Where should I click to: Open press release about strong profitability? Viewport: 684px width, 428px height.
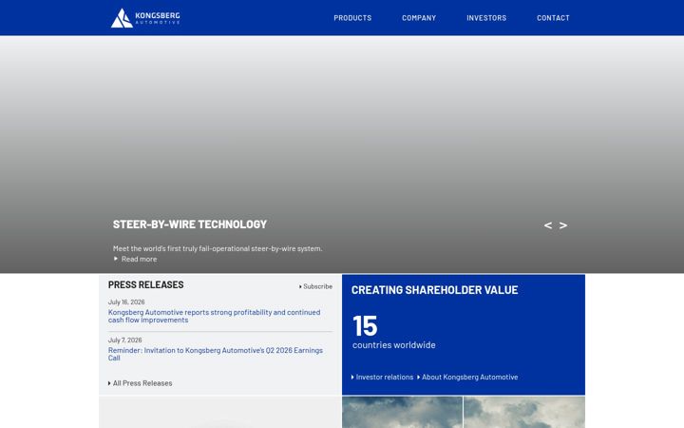point(214,316)
